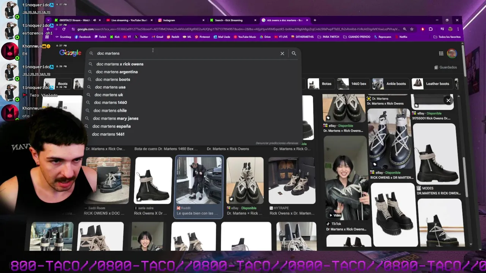Close the preview with the X on the image card

point(448,100)
